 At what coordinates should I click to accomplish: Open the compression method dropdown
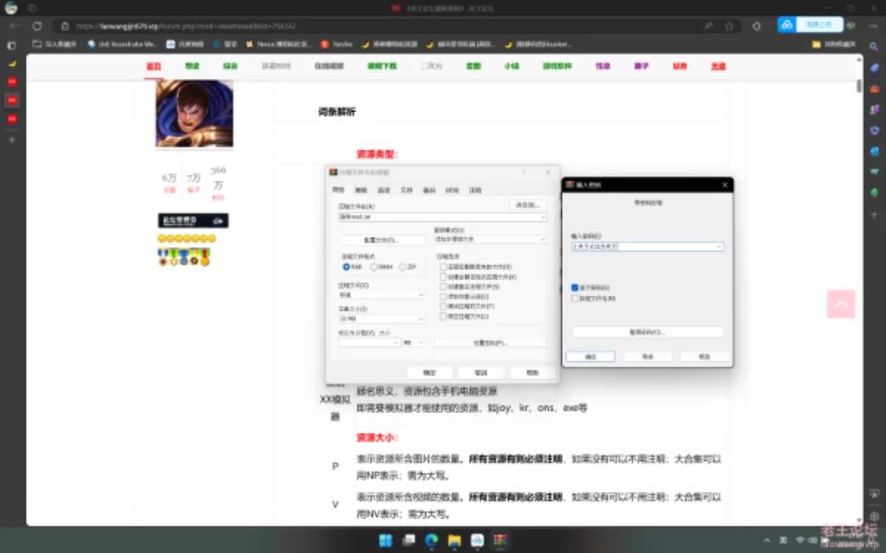(x=381, y=295)
